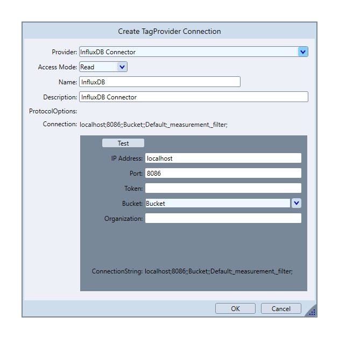Open the Provider dropdown arrow

pos(303,52)
